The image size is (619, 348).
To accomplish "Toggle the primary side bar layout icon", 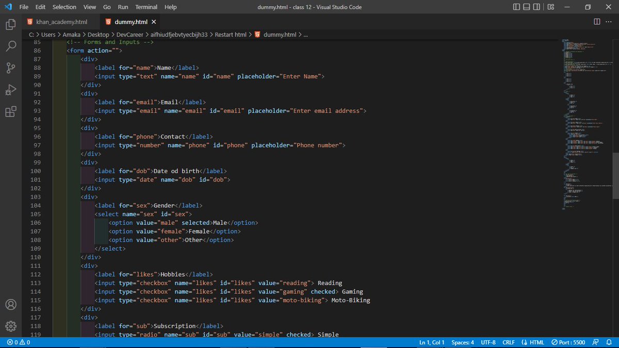I will pyautogui.click(x=517, y=7).
